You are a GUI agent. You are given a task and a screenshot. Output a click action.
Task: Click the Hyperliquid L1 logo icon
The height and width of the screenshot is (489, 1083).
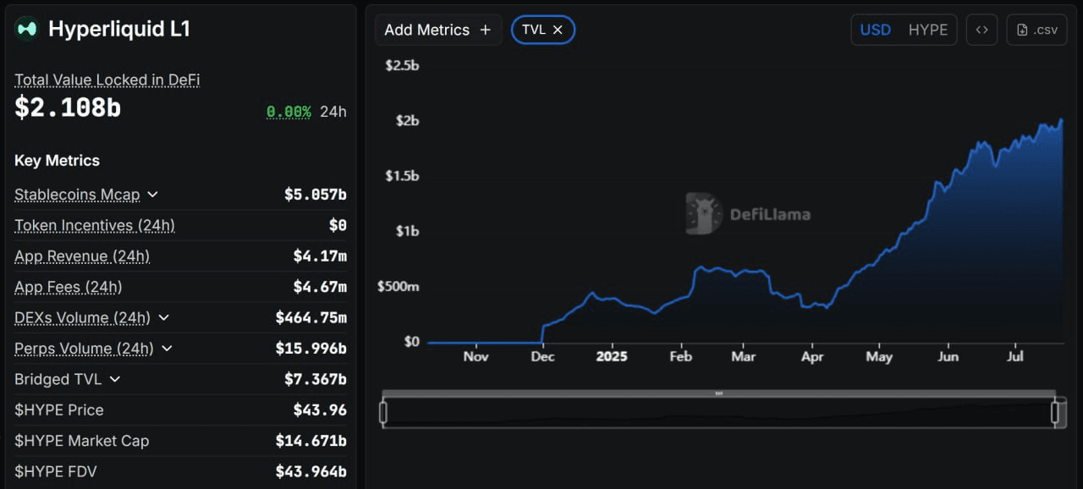[x=27, y=29]
